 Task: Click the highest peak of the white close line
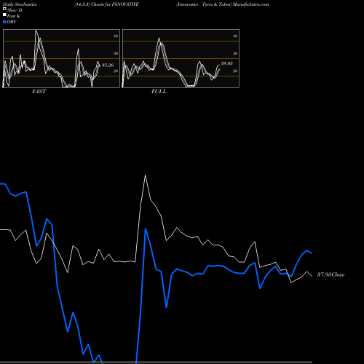pyautogui.click(x=145, y=175)
